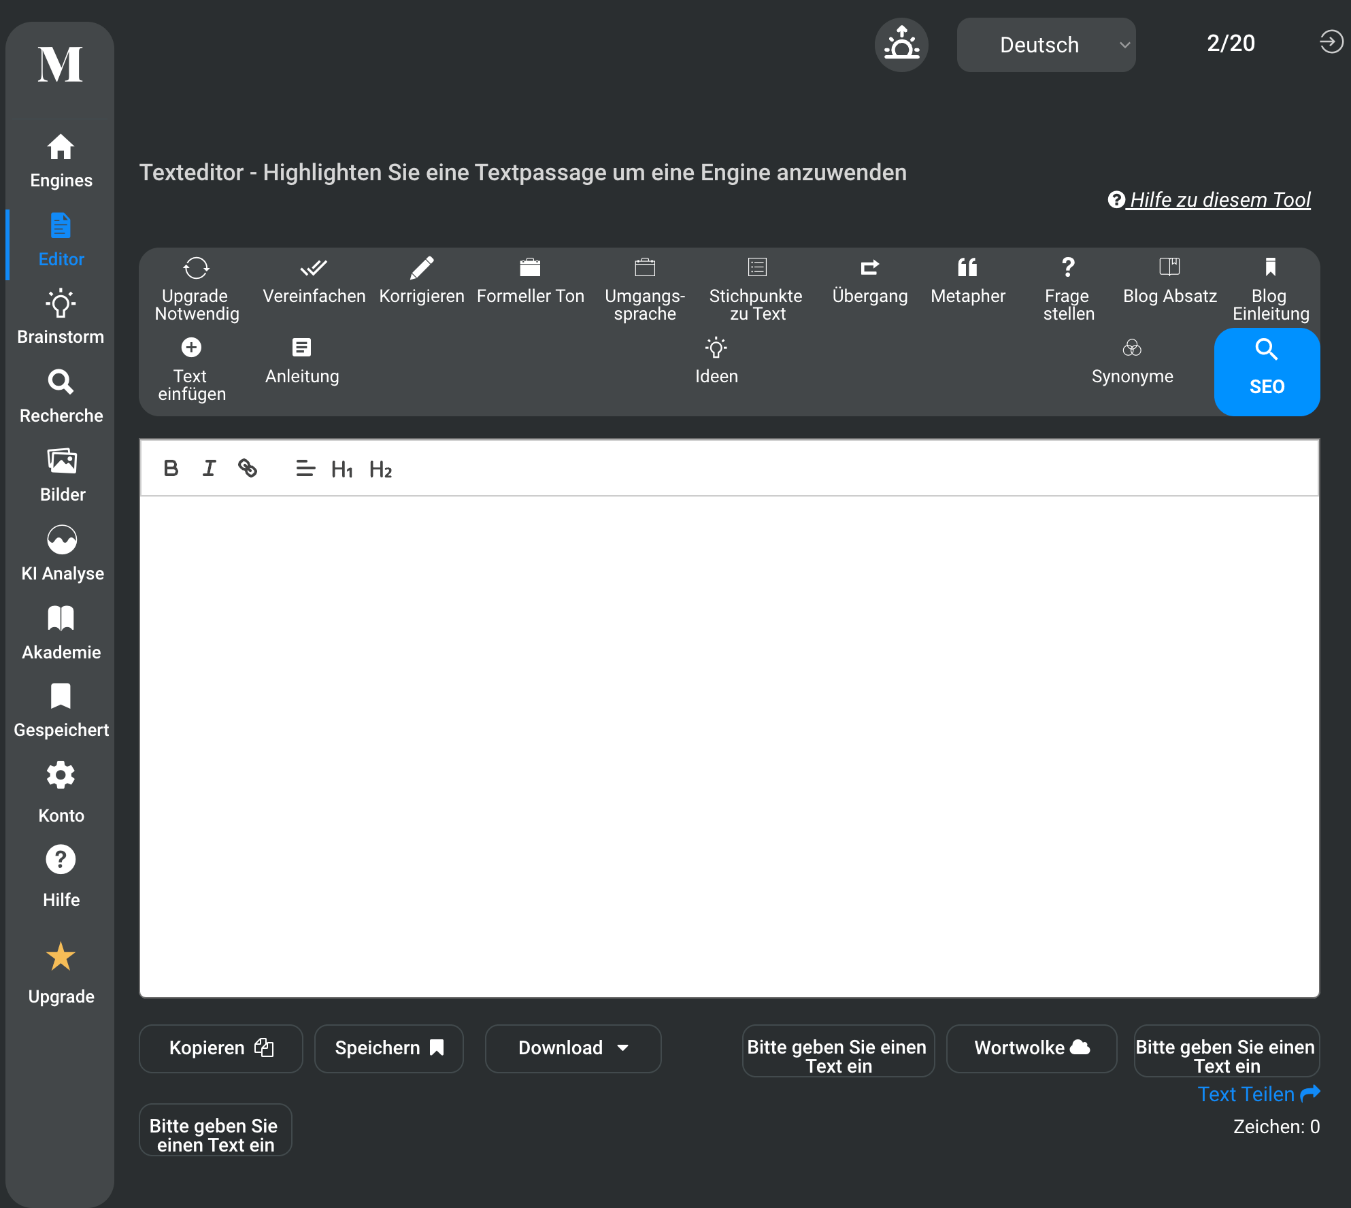Open the Brainstorm section
The height and width of the screenshot is (1208, 1351).
point(61,318)
